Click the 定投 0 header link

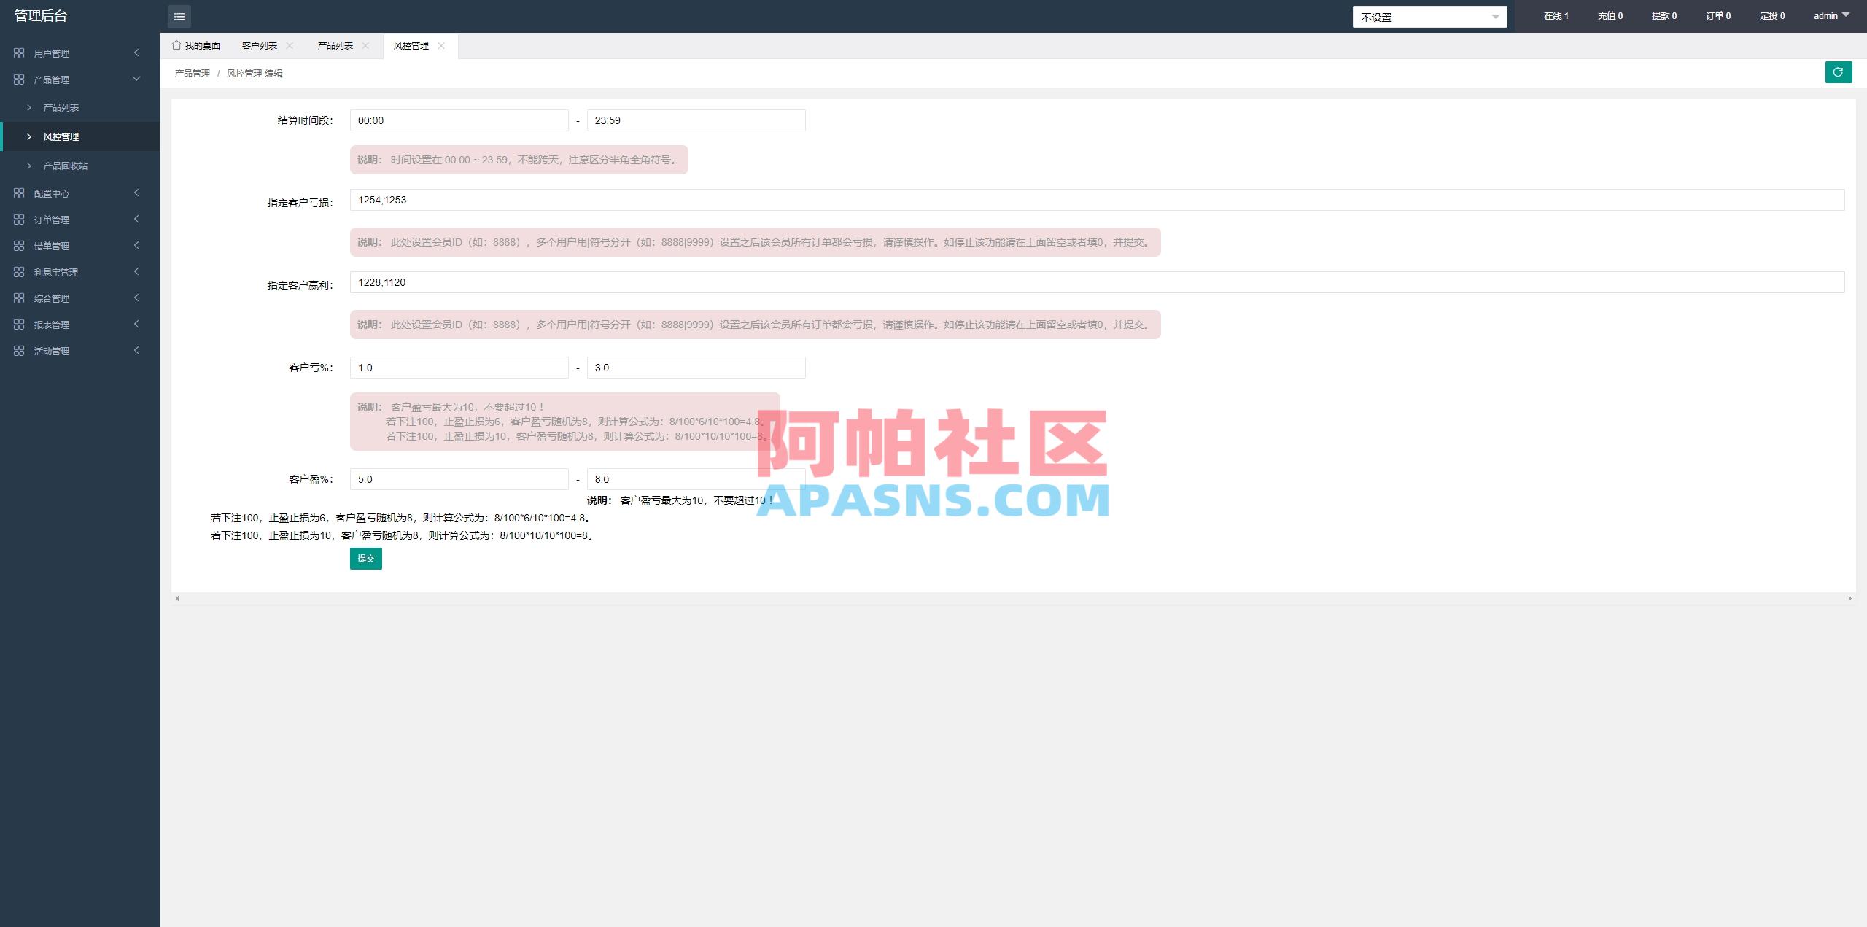point(1772,15)
